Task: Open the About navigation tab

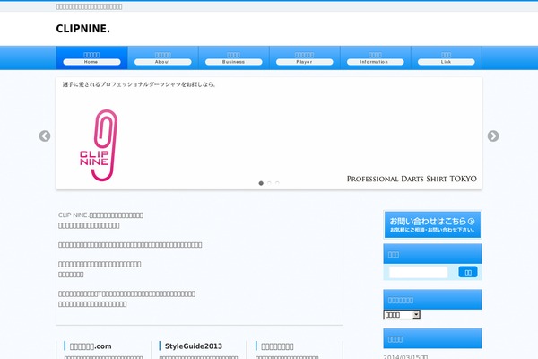Action: click(x=162, y=57)
